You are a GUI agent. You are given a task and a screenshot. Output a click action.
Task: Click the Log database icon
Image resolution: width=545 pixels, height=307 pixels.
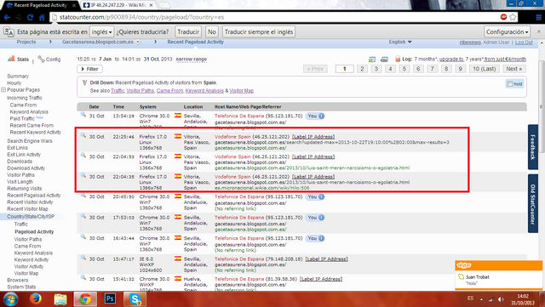pyautogui.click(x=398, y=59)
